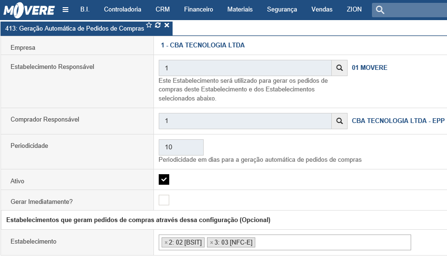Screen dimensions: 447x257
Task: Open the ZION menu
Action: [354, 10]
